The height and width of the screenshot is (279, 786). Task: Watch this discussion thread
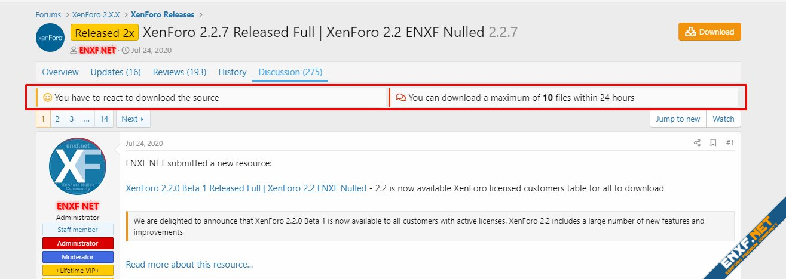click(x=723, y=119)
